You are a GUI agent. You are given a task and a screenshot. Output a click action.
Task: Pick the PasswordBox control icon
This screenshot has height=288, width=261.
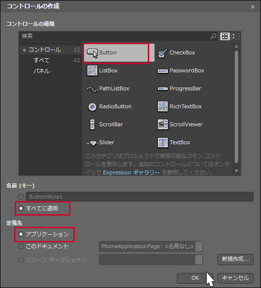click(162, 71)
